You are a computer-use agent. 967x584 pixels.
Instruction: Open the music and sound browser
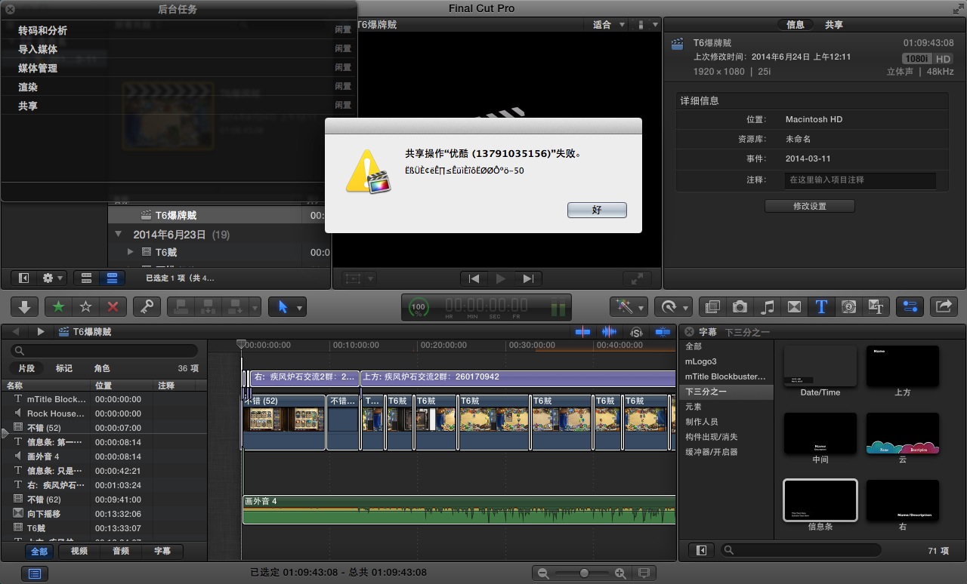[x=767, y=306]
